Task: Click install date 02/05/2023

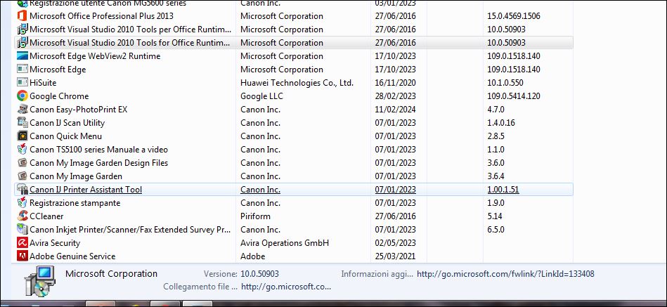Action: [396, 243]
